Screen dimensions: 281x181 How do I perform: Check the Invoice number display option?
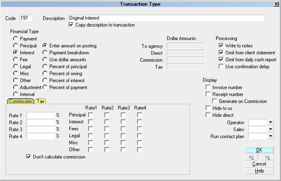[x=208, y=87]
